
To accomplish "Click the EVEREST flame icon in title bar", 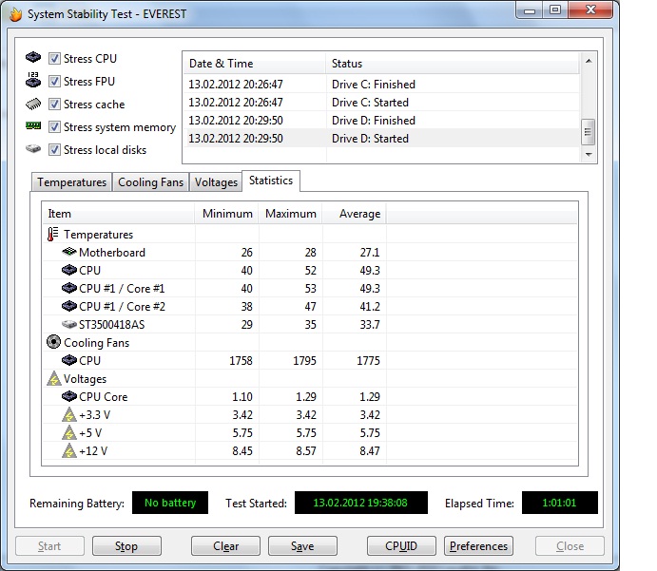I will pyautogui.click(x=15, y=14).
